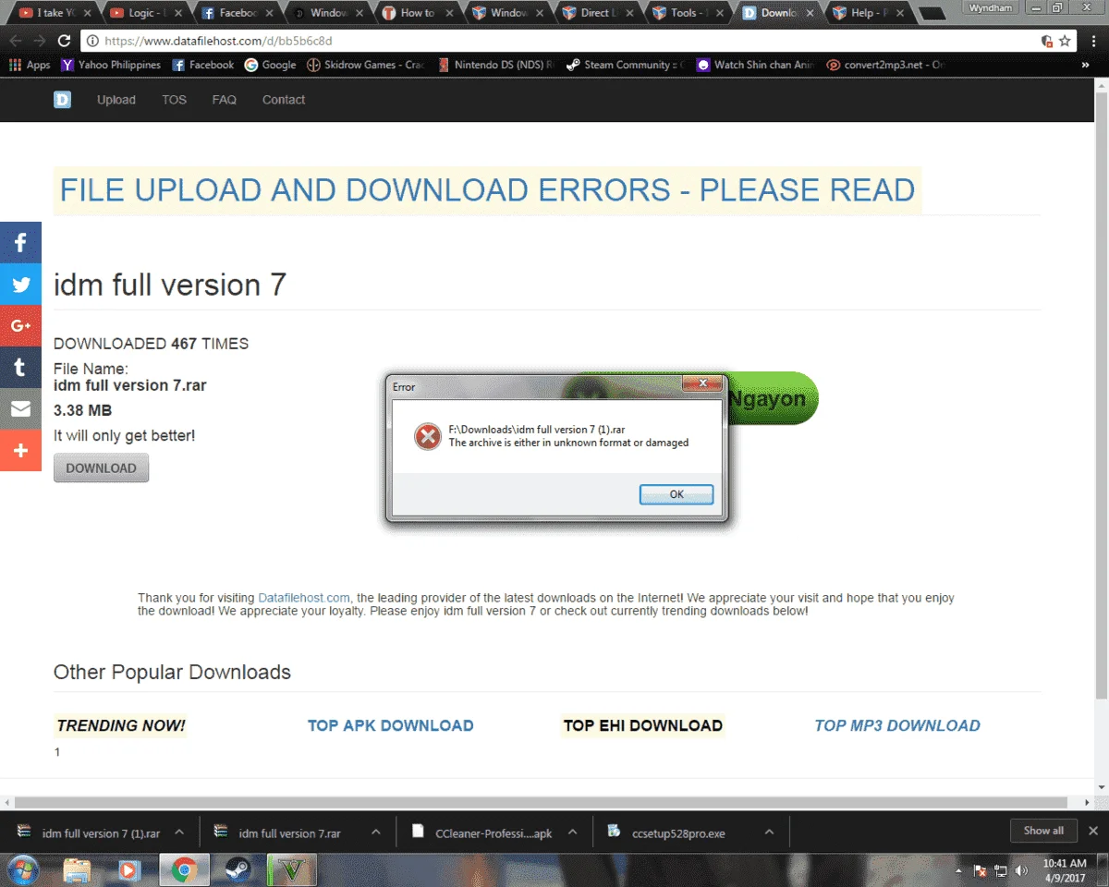This screenshot has height=887, width=1109.
Task: Expand options for the CCleaner-Professi....apk download
Action: tap(573, 832)
